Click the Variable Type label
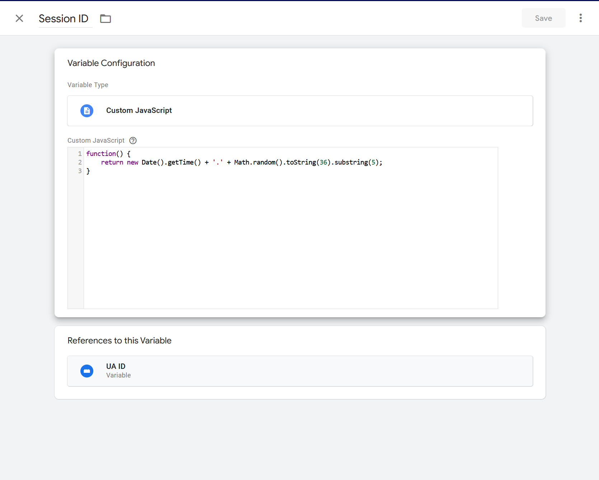This screenshot has width=599, height=480. click(x=88, y=85)
